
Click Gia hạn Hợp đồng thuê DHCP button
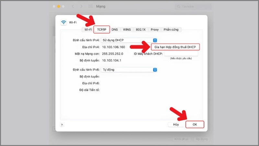pos(175,47)
